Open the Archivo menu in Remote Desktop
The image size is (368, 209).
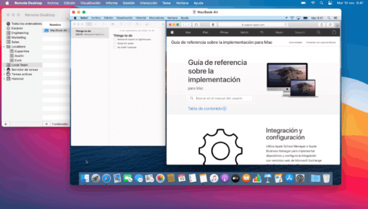(x=53, y=3)
